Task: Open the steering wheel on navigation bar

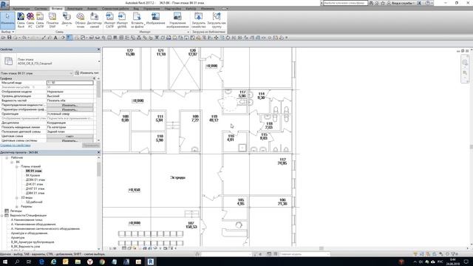Action: click(x=465, y=62)
